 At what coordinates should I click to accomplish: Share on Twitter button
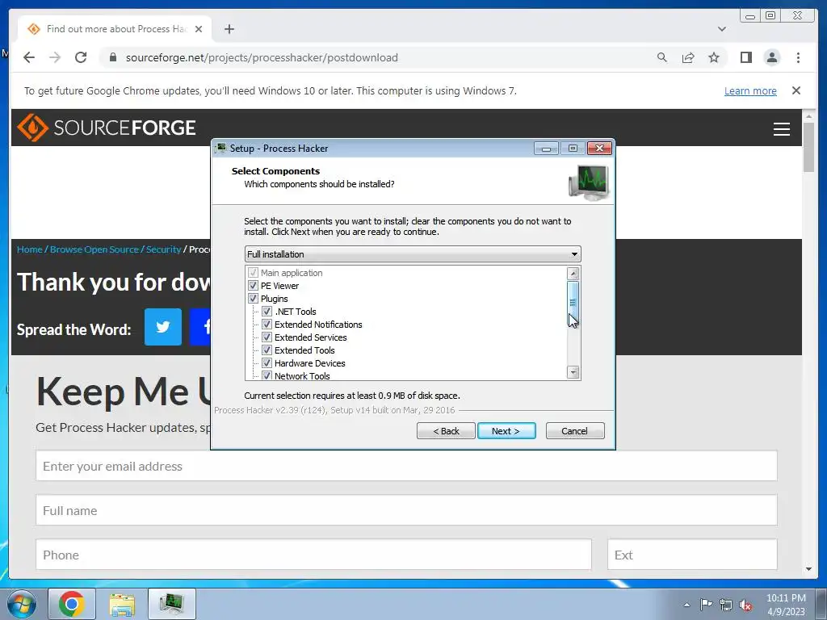(x=163, y=327)
